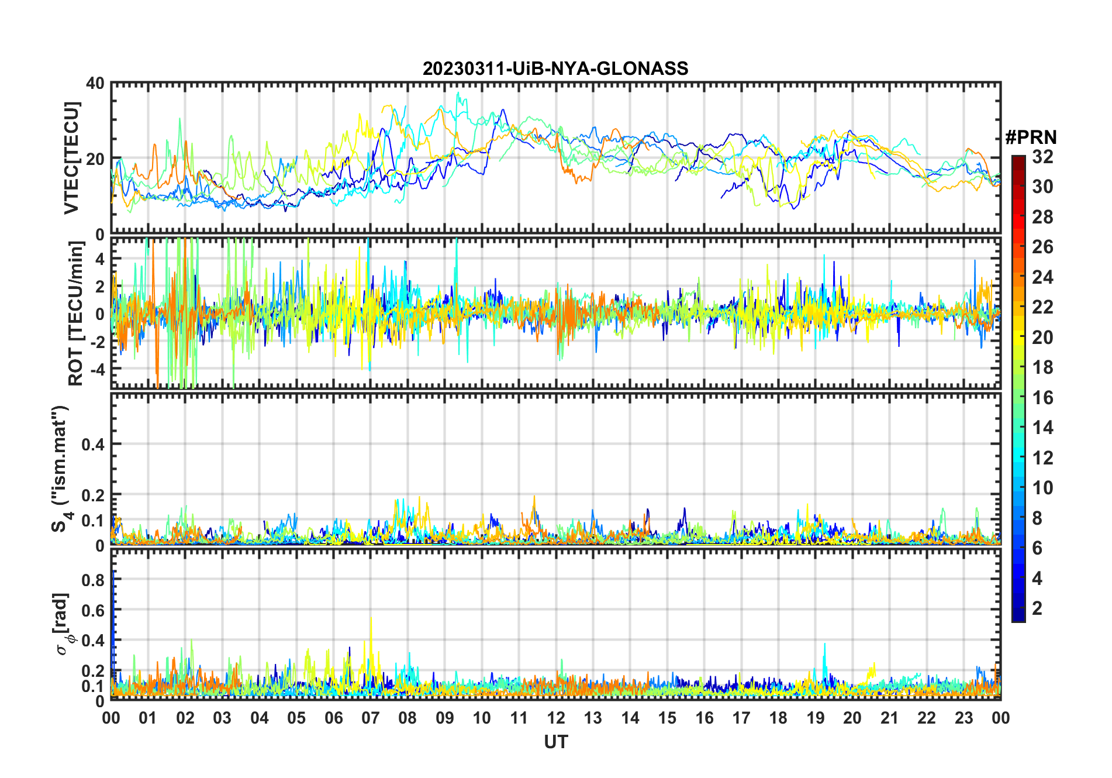The image size is (1112, 778).
Task: Click the 15 hour tick on UT axis
Action: click(667, 718)
